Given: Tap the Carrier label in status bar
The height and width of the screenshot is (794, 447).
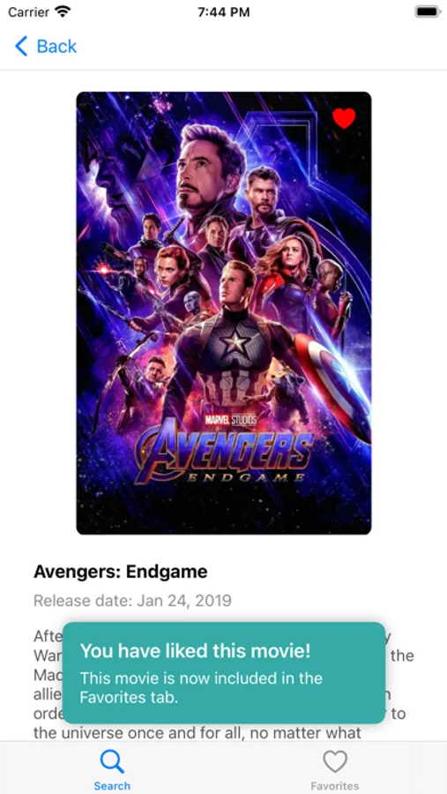Looking at the screenshot, I should 28,12.
